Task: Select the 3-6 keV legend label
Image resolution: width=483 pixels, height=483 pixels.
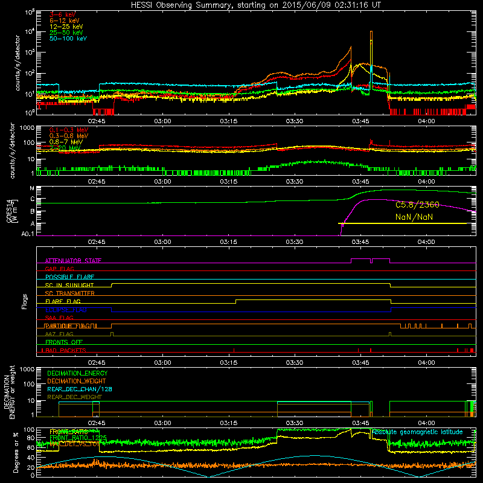Action: [62, 14]
